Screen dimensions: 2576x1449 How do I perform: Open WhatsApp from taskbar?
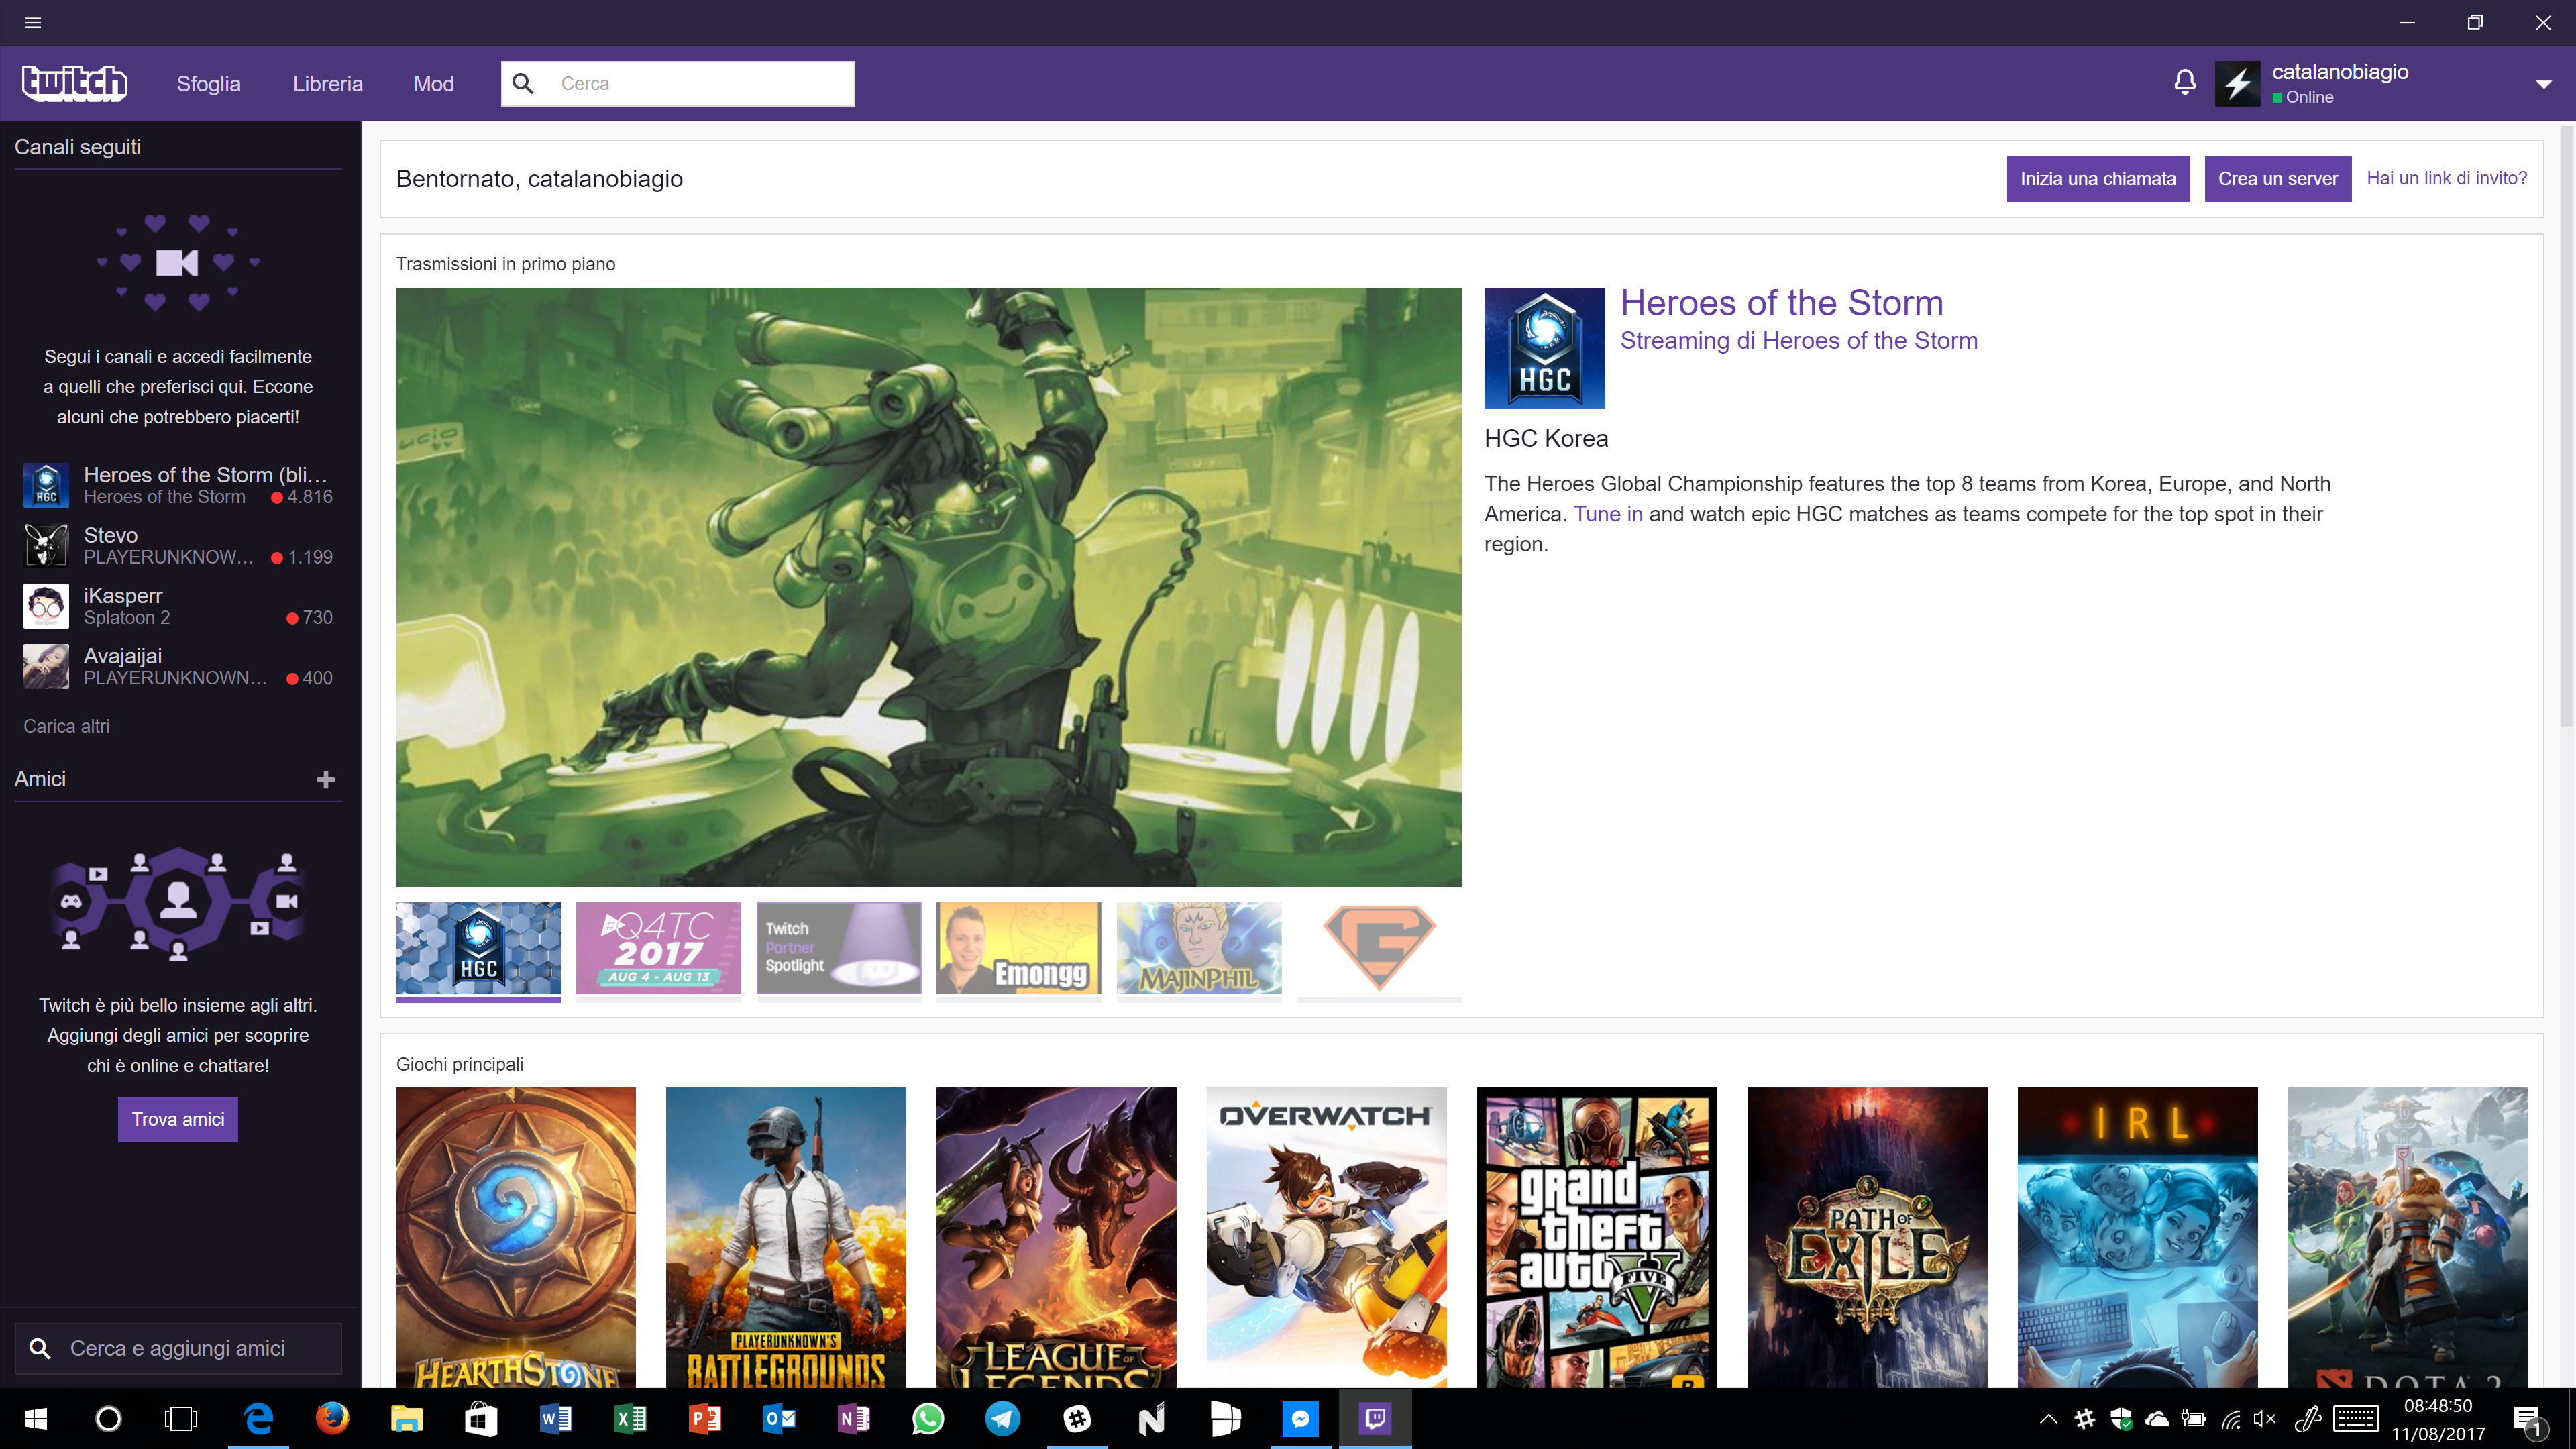928,1418
